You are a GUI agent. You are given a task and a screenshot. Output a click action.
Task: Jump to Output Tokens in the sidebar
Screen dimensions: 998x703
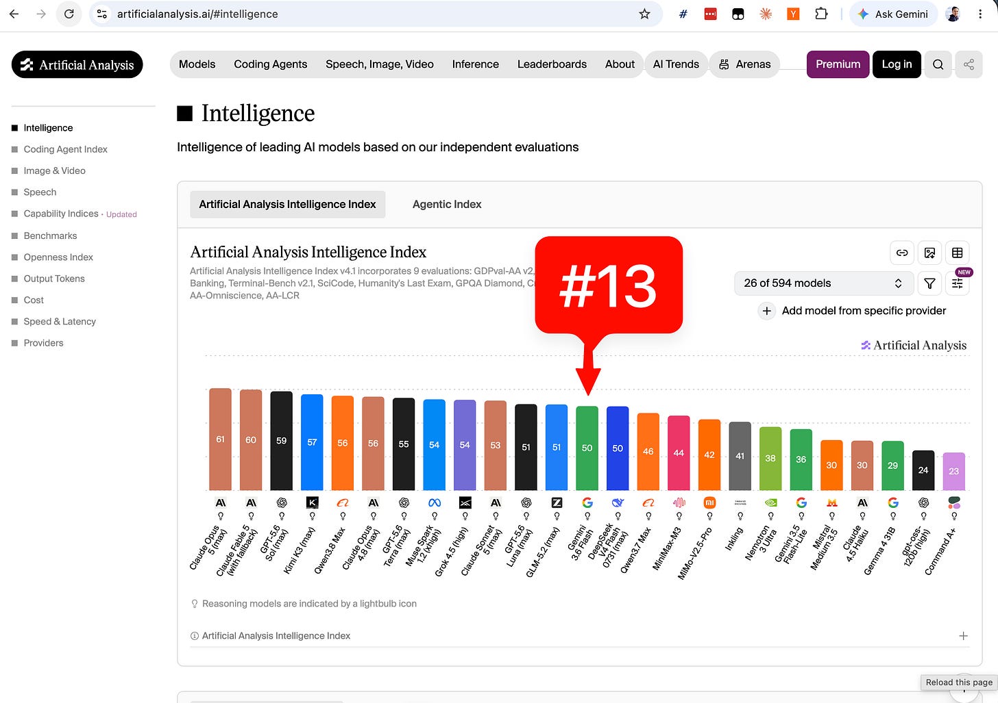pos(54,279)
